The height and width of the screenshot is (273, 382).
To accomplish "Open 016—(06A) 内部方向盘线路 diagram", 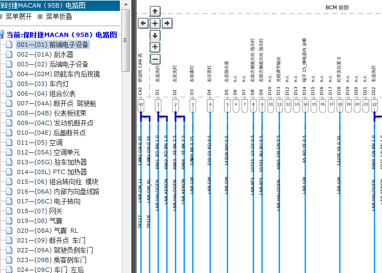I will pos(58,191).
